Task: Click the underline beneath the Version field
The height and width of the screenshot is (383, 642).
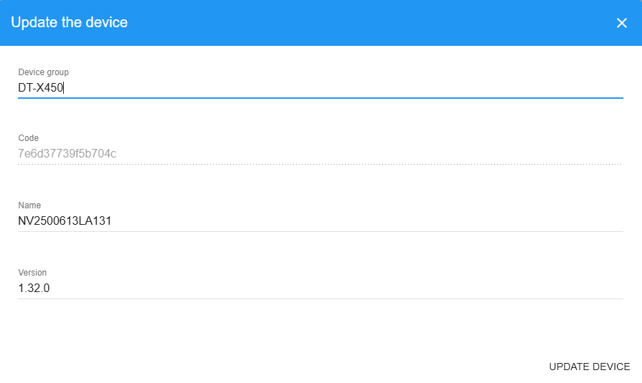Action: point(320,299)
